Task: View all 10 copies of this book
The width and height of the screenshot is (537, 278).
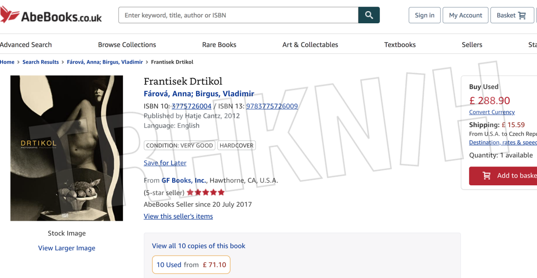Action: 199,246
